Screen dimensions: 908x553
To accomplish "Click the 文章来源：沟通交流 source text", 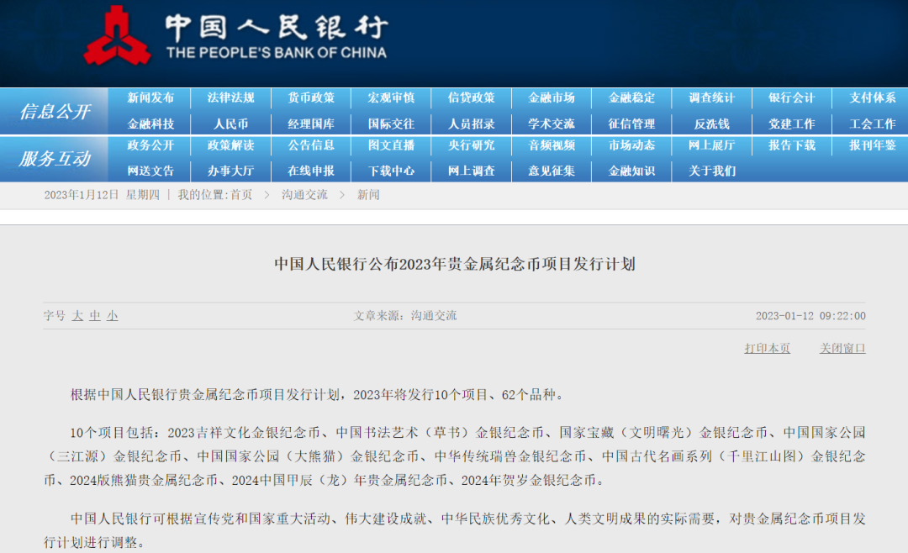I will tap(405, 316).
